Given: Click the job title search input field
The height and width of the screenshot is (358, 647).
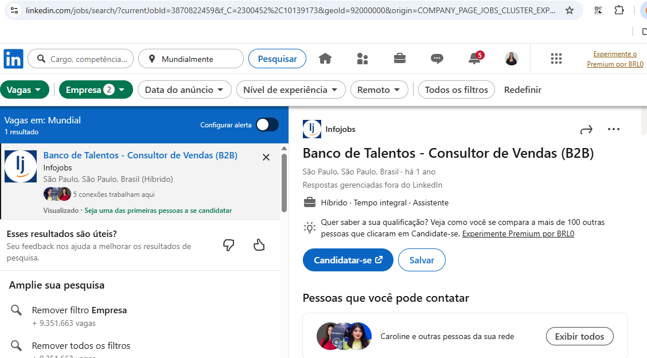Looking at the screenshot, I should pyautogui.click(x=86, y=59).
